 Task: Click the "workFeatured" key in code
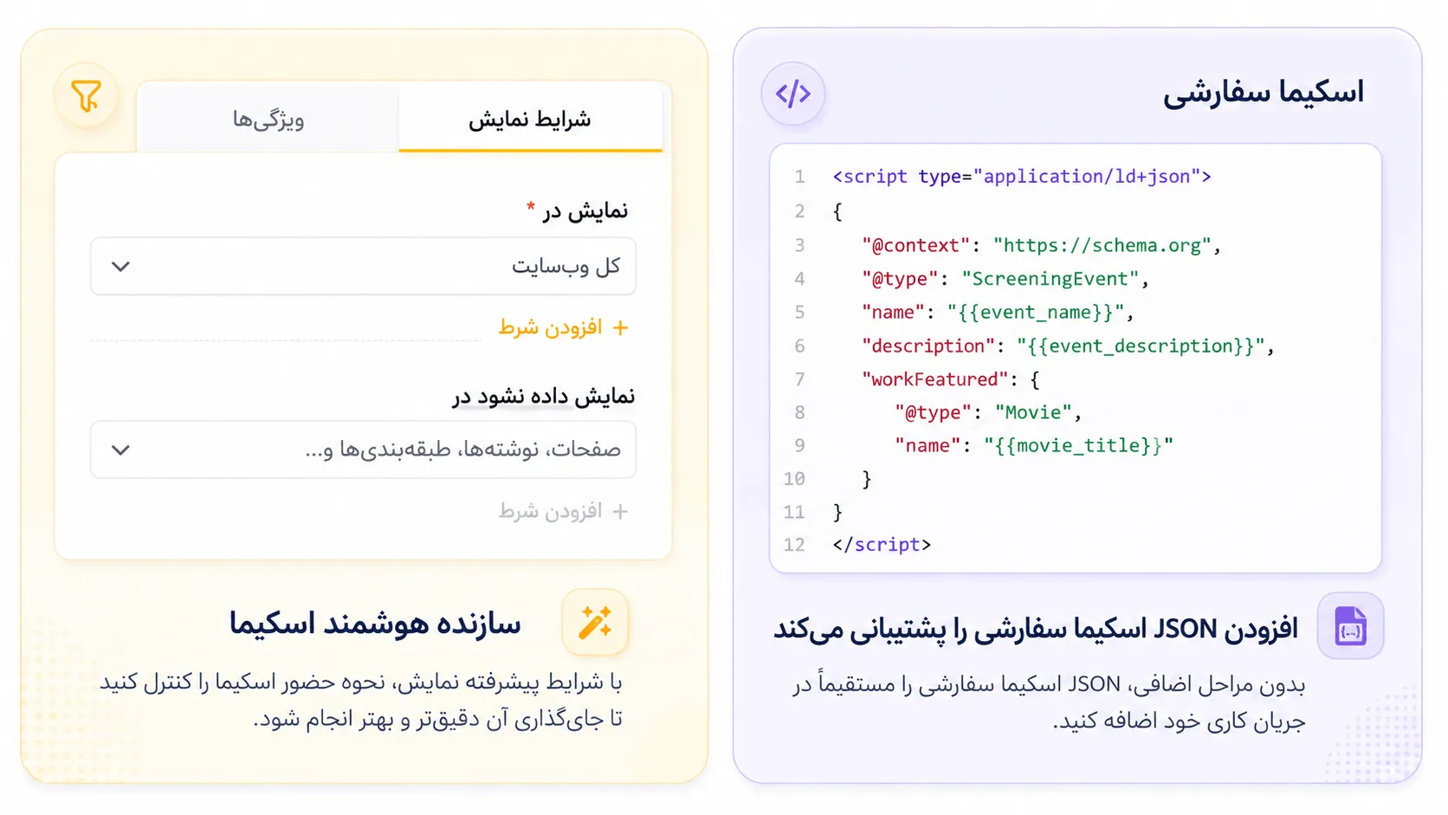[934, 379]
